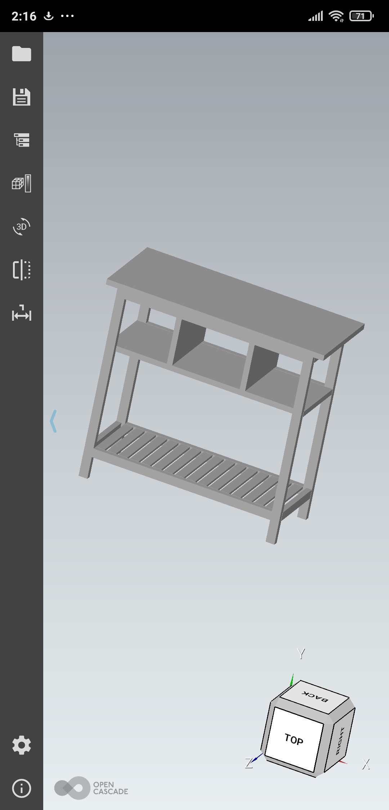Activate the measure distance tool
The image size is (389, 810).
pyautogui.click(x=22, y=313)
